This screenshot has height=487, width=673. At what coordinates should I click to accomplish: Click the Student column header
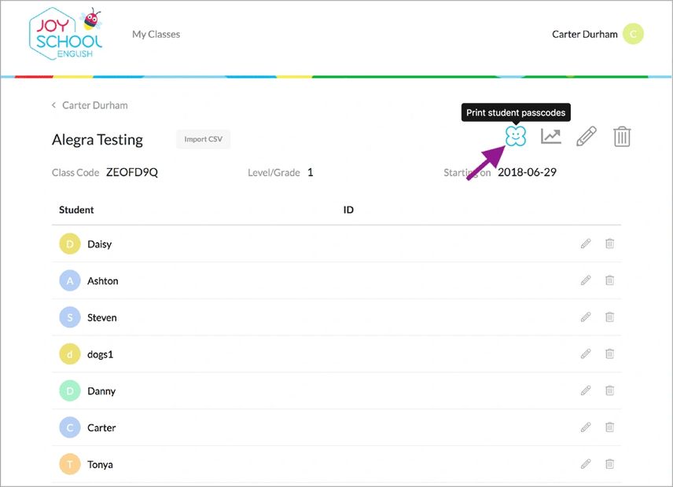coord(76,211)
